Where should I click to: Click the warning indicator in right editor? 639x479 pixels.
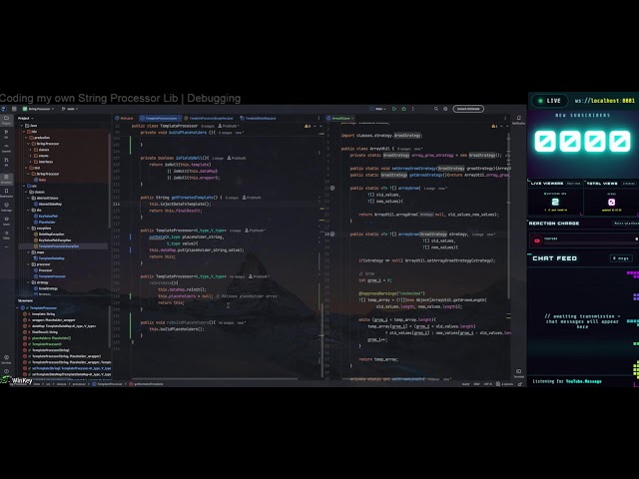pyautogui.click(x=494, y=127)
